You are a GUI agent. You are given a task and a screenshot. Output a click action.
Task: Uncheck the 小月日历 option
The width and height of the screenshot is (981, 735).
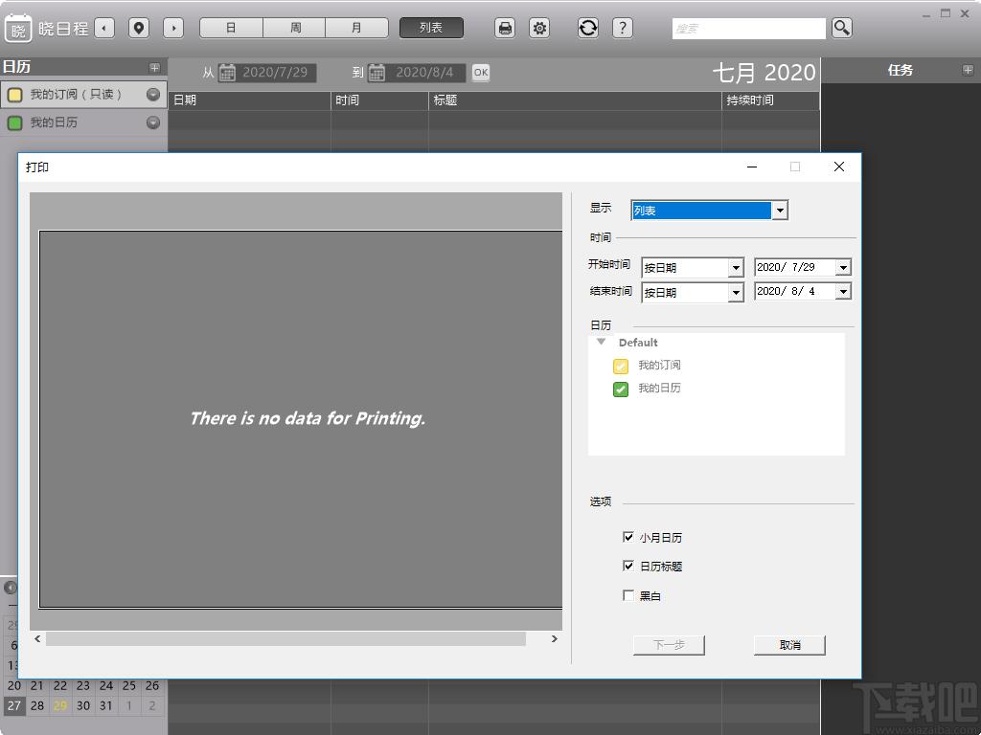628,537
